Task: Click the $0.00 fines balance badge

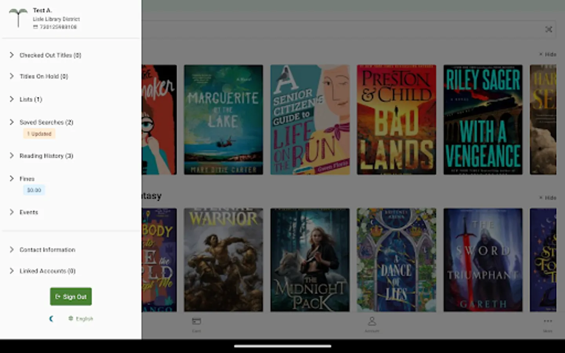Action: click(x=34, y=190)
